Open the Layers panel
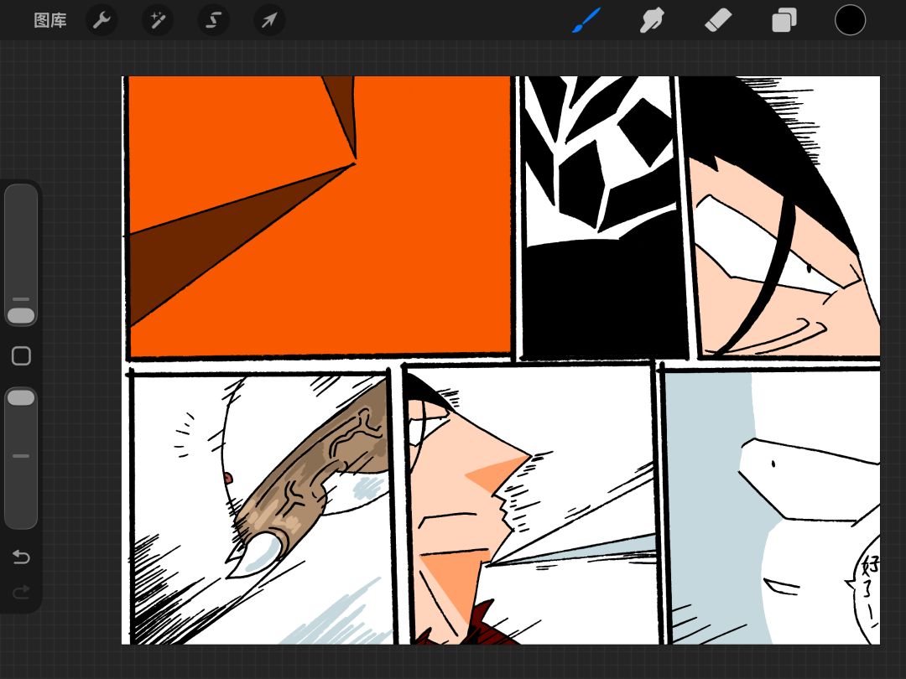This screenshot has width=906, height=679. 784,21
